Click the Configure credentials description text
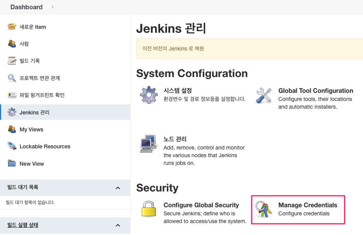Screen dimensions: 363x235 coord(304,213)
